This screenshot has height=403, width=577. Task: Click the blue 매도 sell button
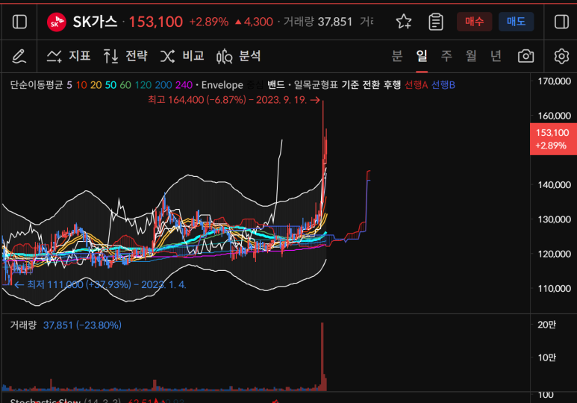point(516,22)
